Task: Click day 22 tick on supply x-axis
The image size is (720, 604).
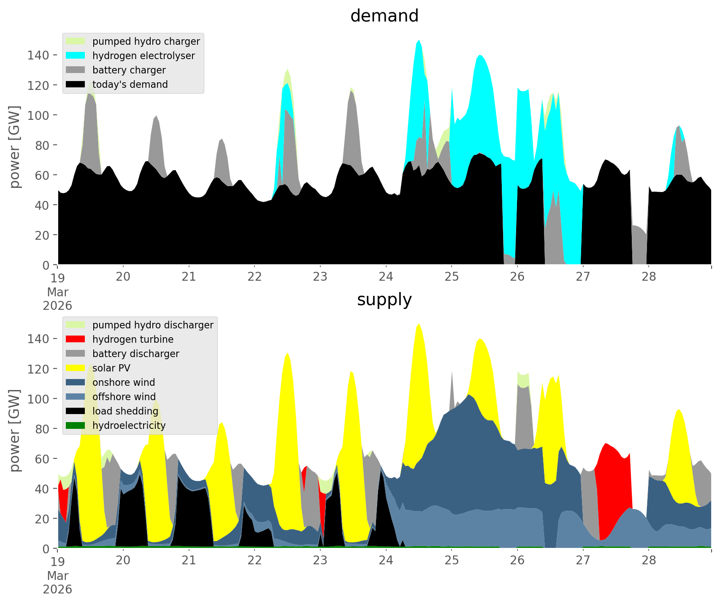Action: point(254,561)
